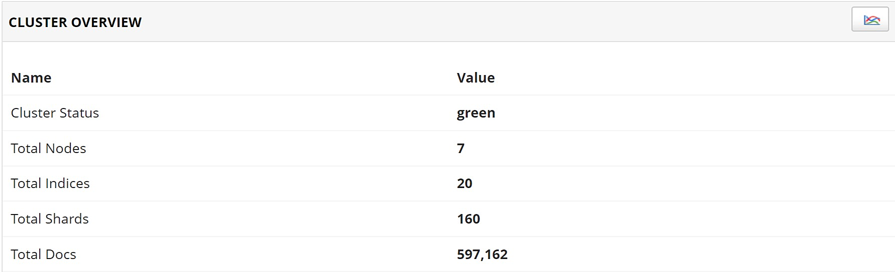Click the word Total before Docs

pyautogui.click(x=26, y=254)
